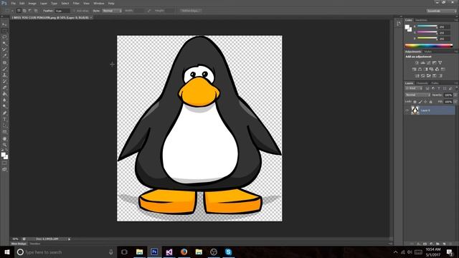The height and width of the screenshot is (258, 459).
Task: Select the Path Selection tool
Action: coord(4,126)
